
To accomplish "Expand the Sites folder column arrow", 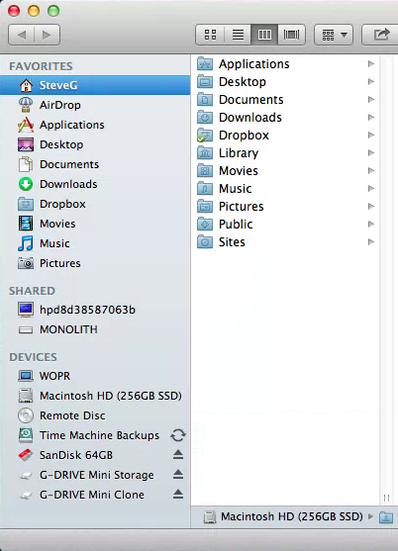I will (x=370, y=241).
